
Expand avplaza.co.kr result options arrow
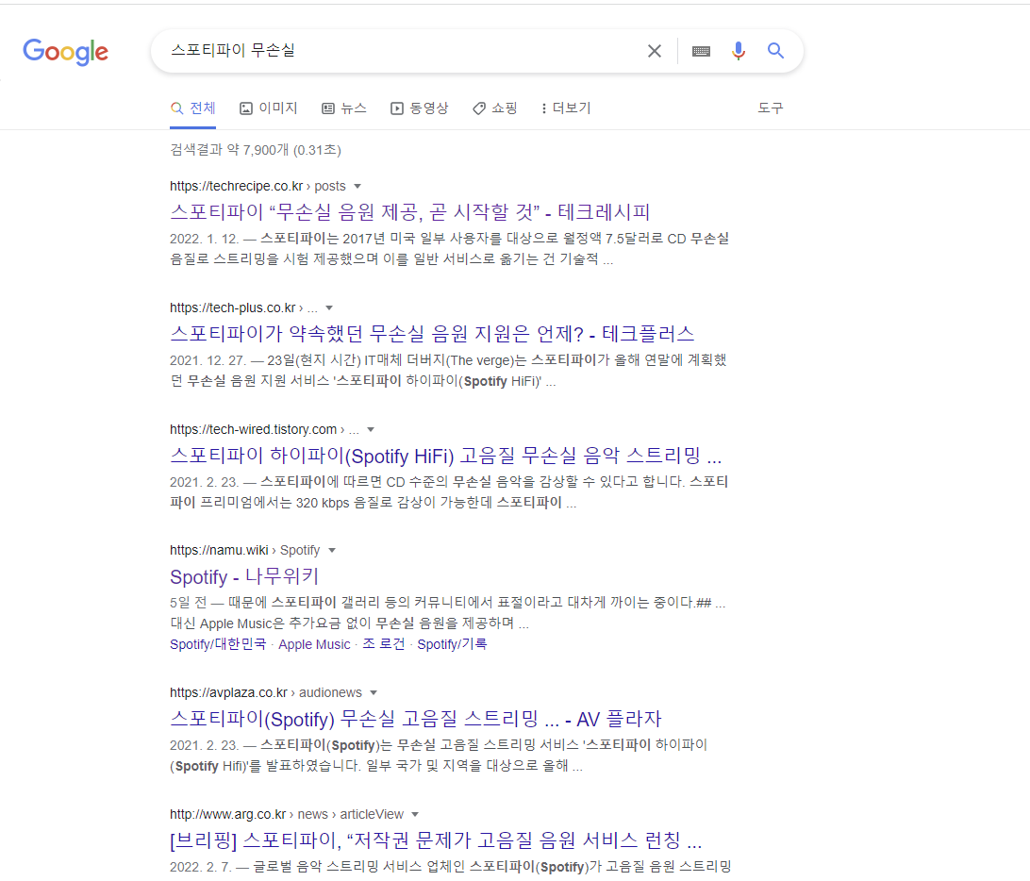pos(374,693)
